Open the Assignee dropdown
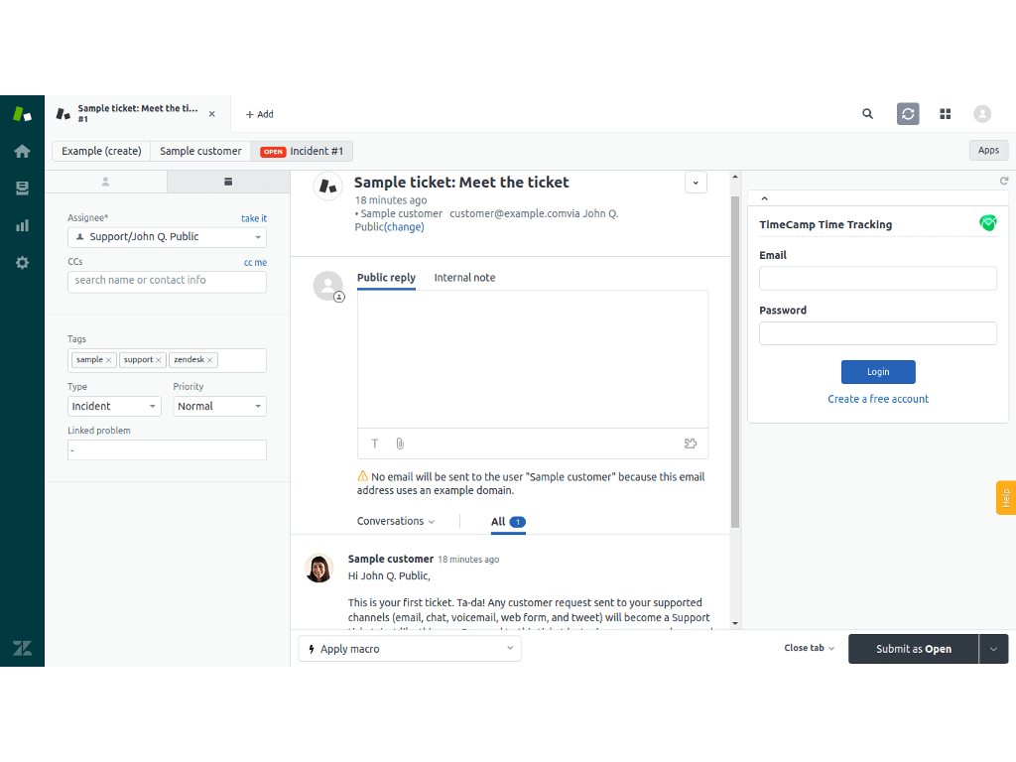This screenshot has width=1016, height=762. point(167,237)
